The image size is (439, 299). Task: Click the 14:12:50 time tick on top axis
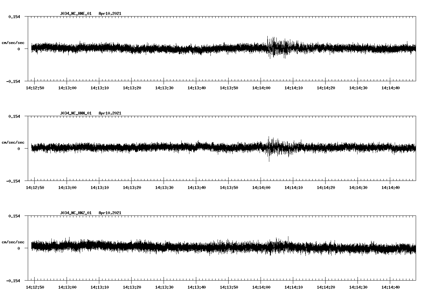[x=35, y=87]
